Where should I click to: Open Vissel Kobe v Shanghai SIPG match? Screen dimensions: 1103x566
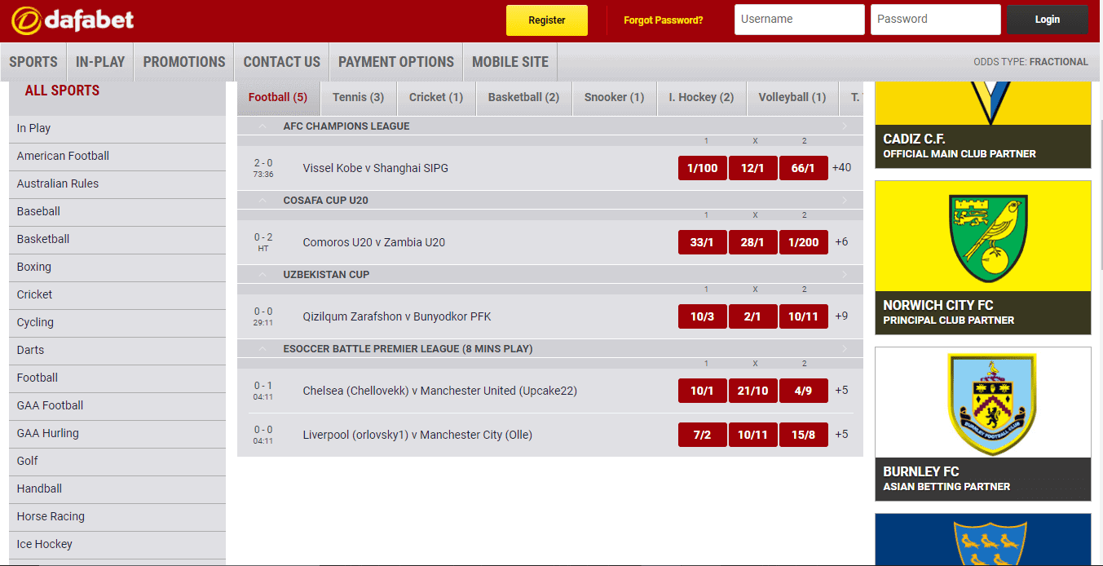(375, 168)
